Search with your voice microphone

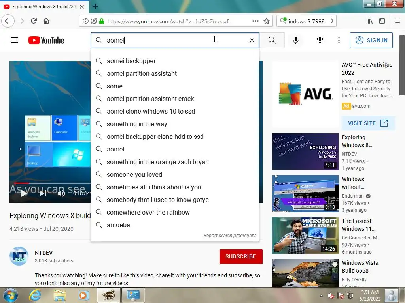point(296,40)
